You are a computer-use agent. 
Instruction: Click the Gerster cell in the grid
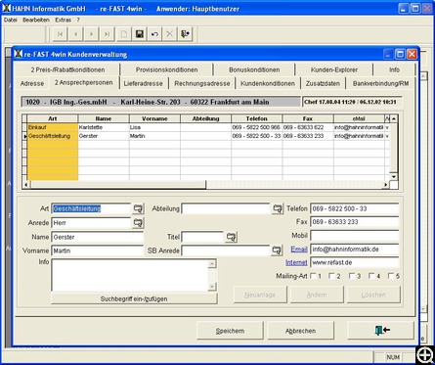(104, 136)
